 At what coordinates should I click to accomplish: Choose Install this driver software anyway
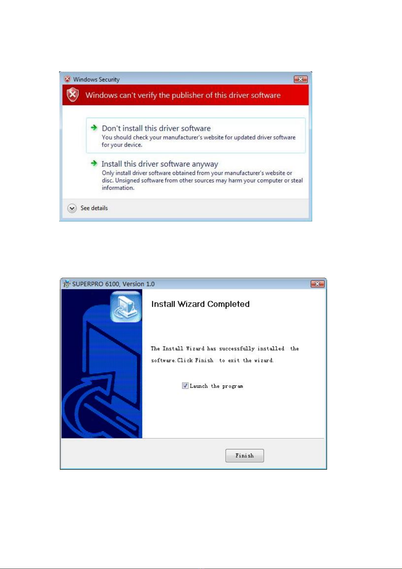click(196, 176)
